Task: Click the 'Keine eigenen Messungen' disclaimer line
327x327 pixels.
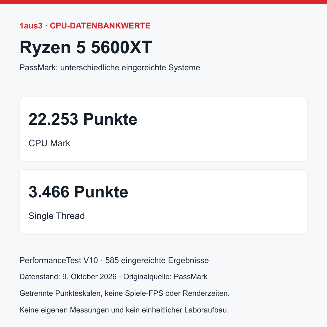Action: tap(124, 310)
